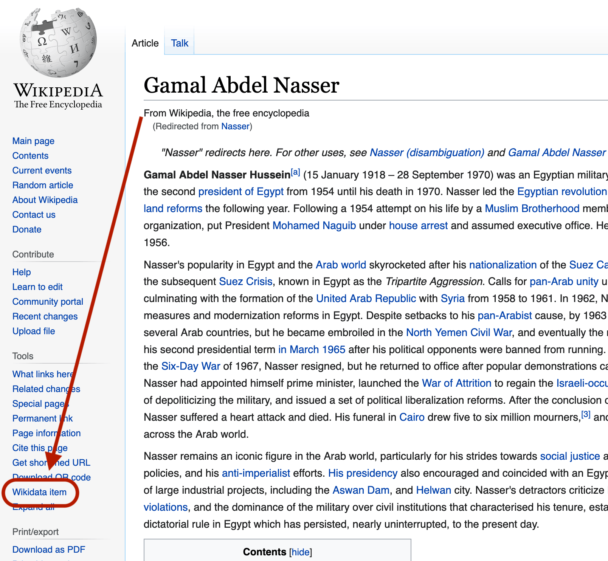Open Cairo link
The width and height of the screenshot is (608, 561).
pos(412,417)
